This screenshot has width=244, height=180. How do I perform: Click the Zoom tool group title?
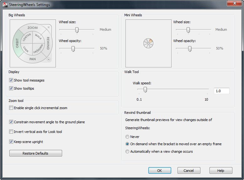[16, 101]
